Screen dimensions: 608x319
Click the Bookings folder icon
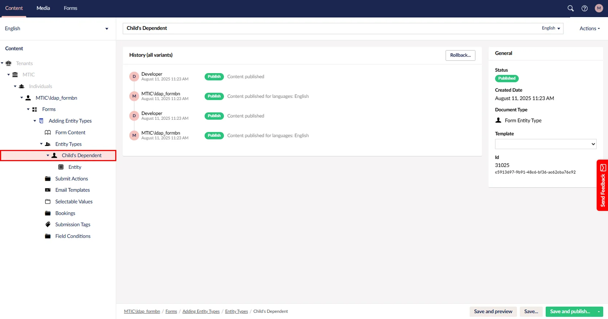(48, 213)
